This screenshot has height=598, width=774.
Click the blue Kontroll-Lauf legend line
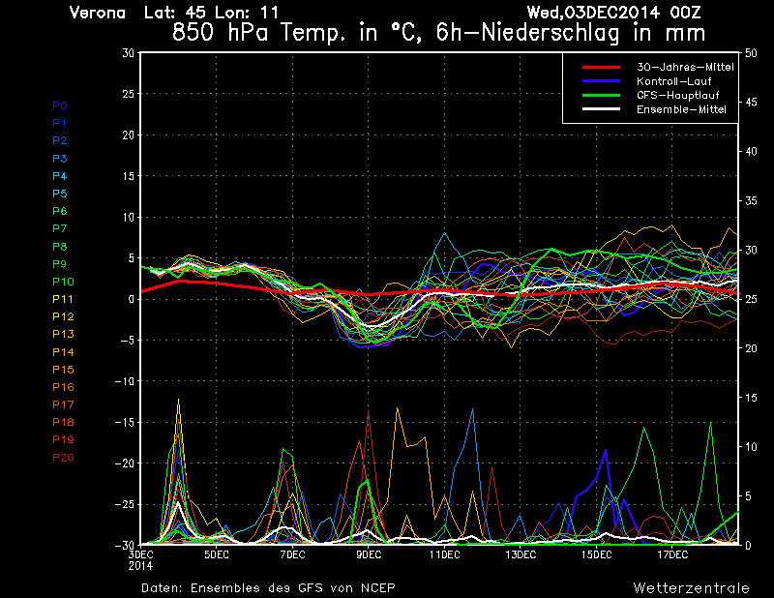[601, 81]
